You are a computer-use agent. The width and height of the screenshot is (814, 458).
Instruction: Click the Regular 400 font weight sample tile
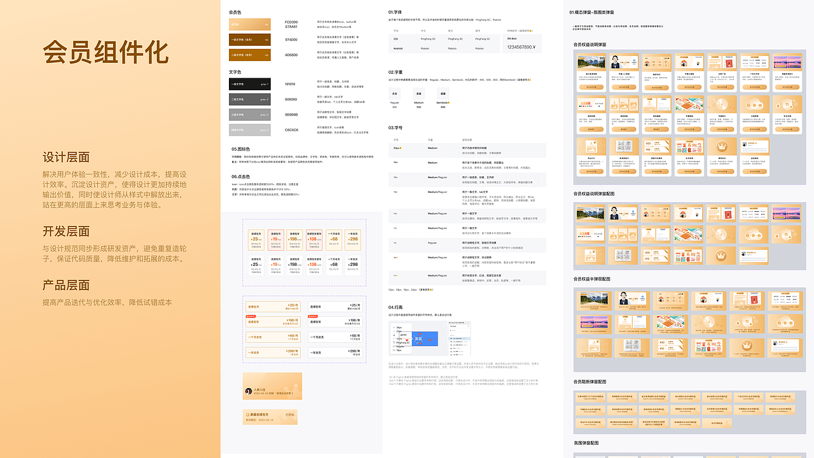(x=394, y=94)
